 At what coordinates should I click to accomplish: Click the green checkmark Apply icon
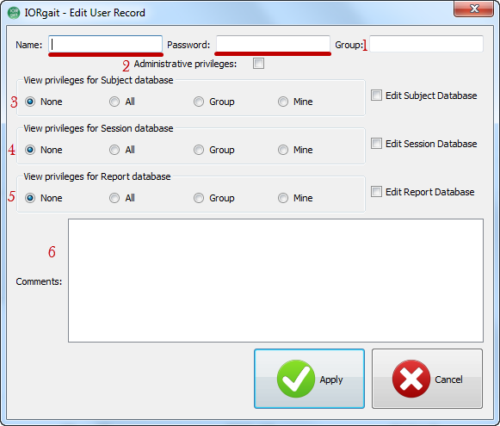[x=295, y=379]
